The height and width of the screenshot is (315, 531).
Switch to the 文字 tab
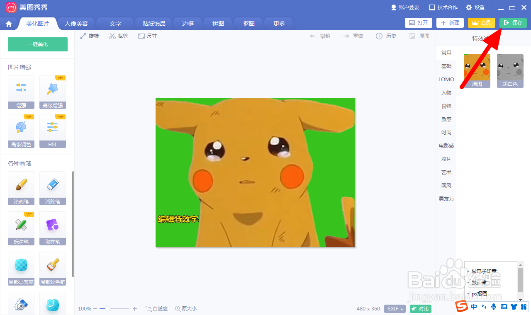point(115,24)
